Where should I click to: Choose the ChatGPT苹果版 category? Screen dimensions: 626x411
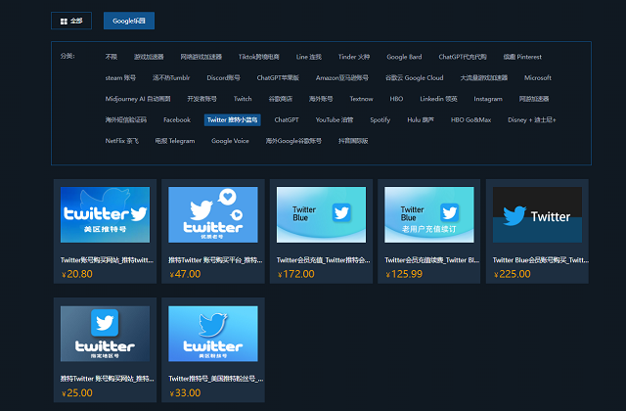[278, 78]
